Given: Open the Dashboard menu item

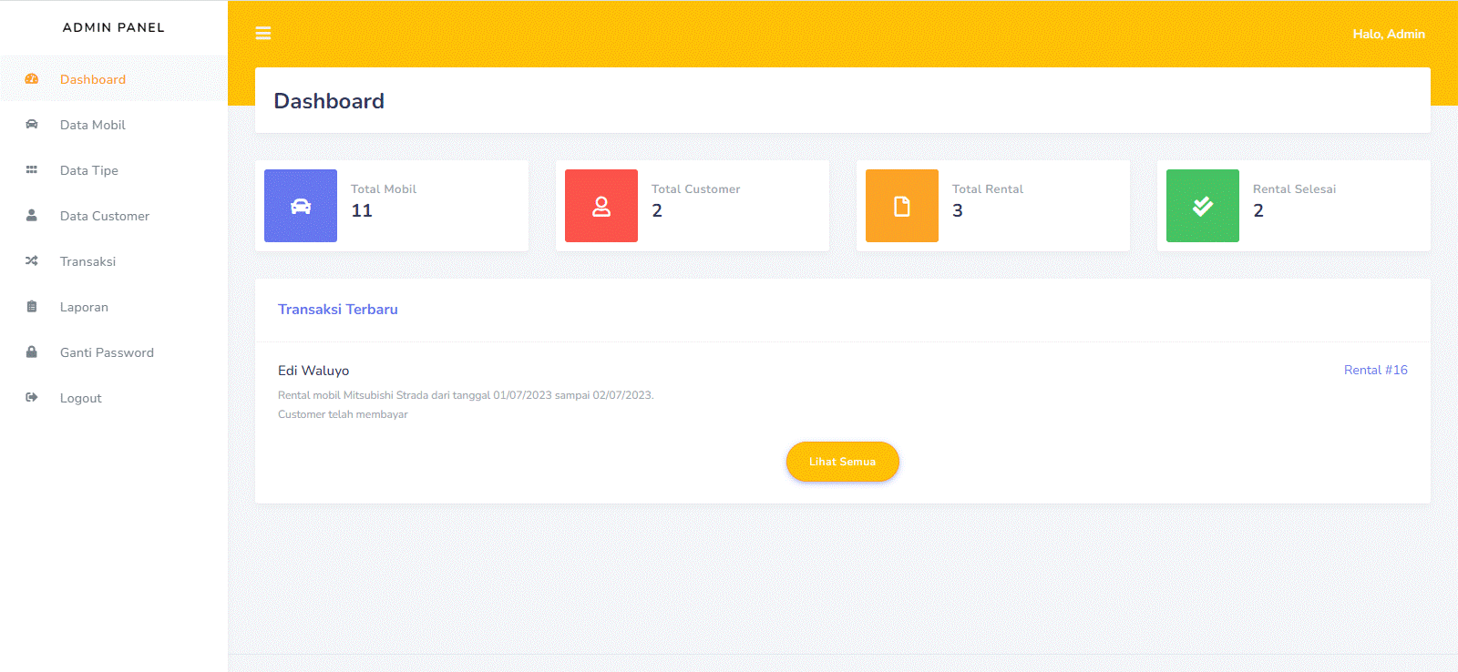Looking at the screenshot, I should 114,79.
